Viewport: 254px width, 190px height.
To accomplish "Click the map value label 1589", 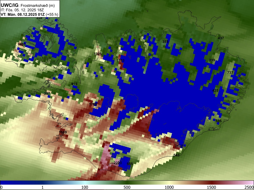I will tap(63, 132).
